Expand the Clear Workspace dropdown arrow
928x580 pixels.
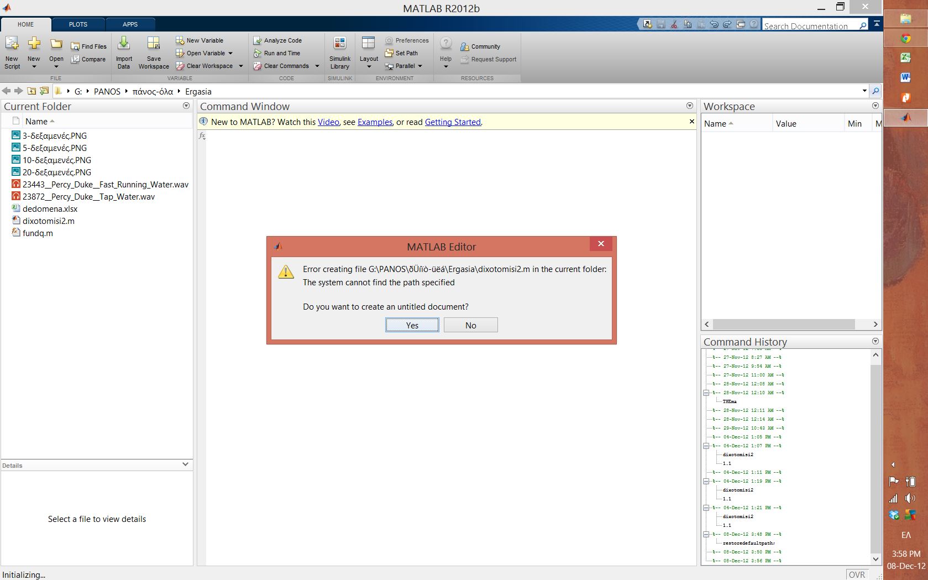point(241,66)
